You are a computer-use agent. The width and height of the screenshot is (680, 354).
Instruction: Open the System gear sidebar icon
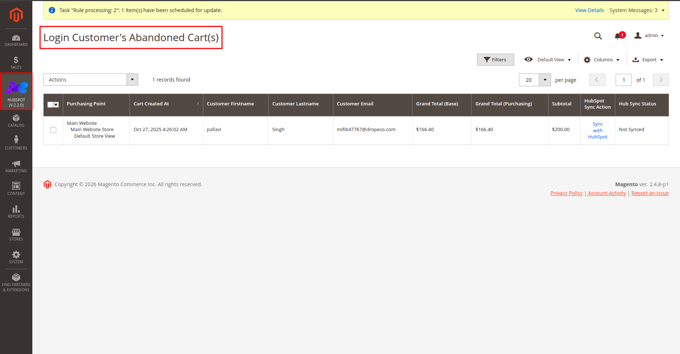16,257
